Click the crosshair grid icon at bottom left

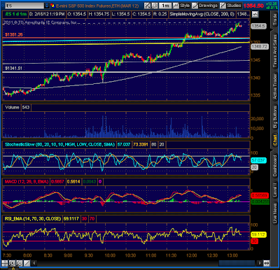pos(4,263)
